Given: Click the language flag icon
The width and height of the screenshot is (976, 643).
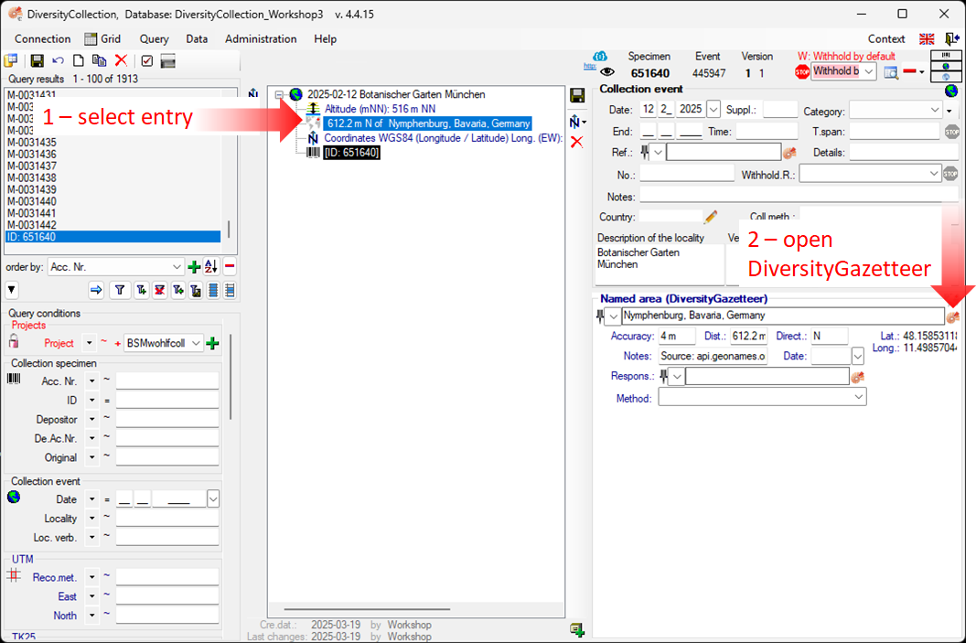Looking at the screenshot, I should tap(927, 39).
